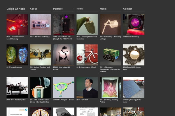Open GPS-VHF Radio for Divers thumbnail
The image size is (175, 116).
[41, 88]
